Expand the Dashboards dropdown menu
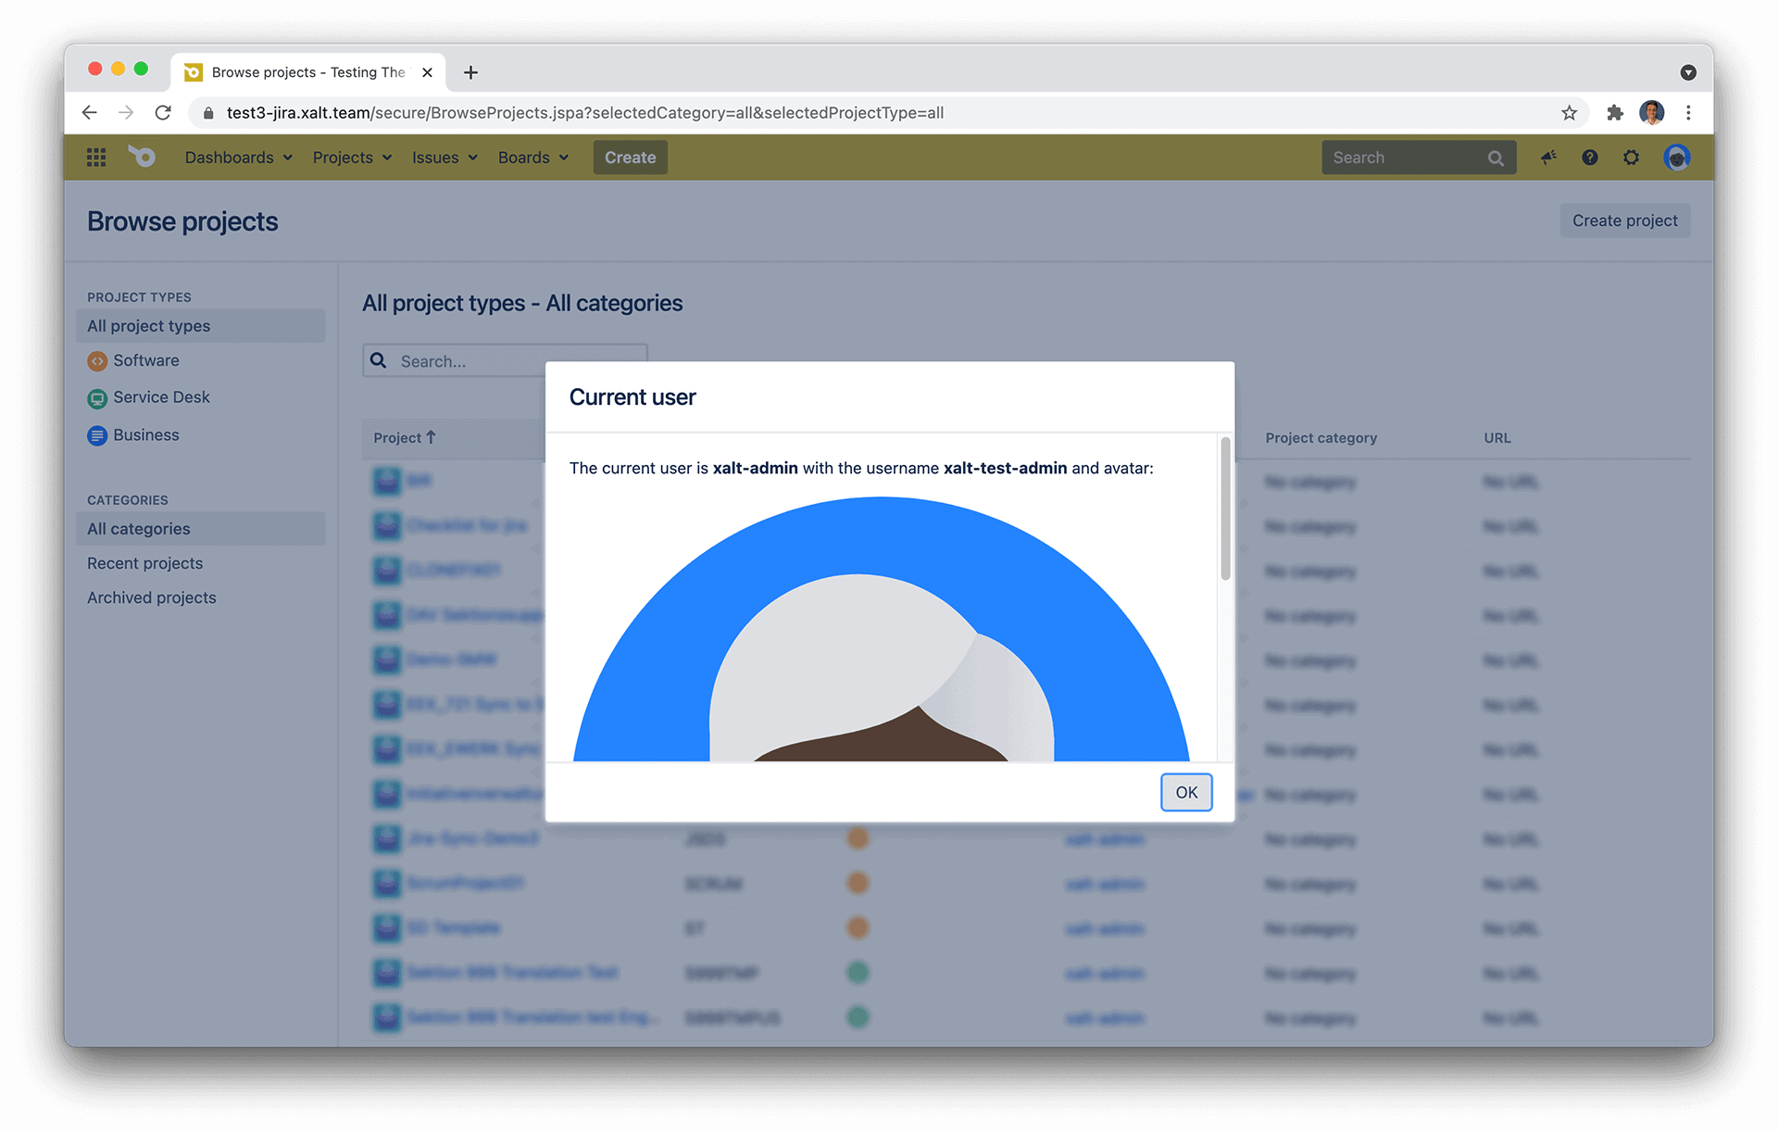The height and width of the screenshot is (1131, 1778). click(x=240, y=157)
